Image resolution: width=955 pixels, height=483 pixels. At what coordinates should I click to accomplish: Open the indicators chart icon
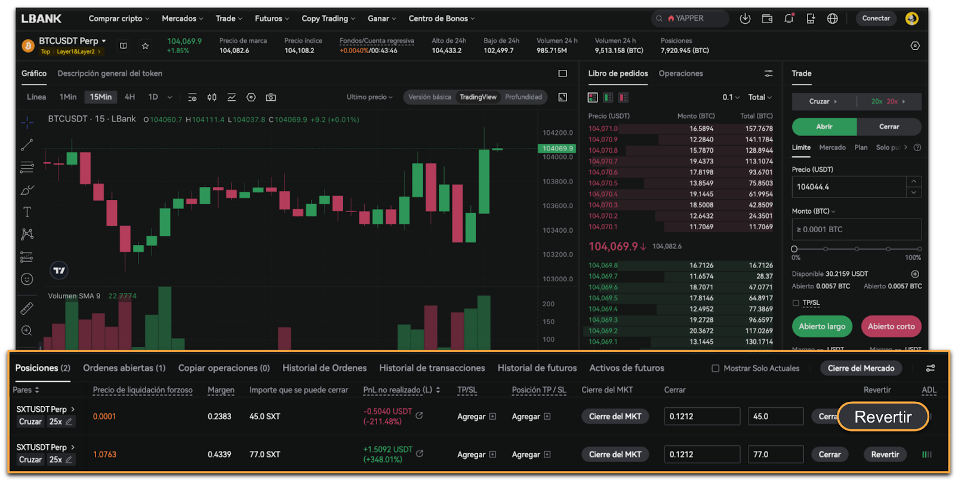pyautogui.click(x=232, y=97)
